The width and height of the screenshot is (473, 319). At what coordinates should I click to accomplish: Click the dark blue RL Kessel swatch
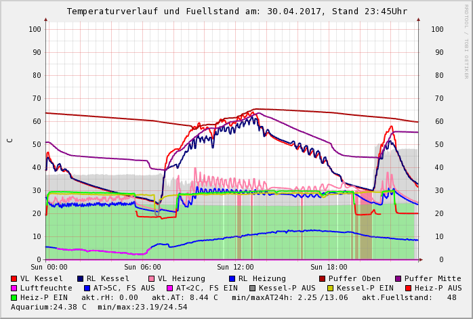81,279
